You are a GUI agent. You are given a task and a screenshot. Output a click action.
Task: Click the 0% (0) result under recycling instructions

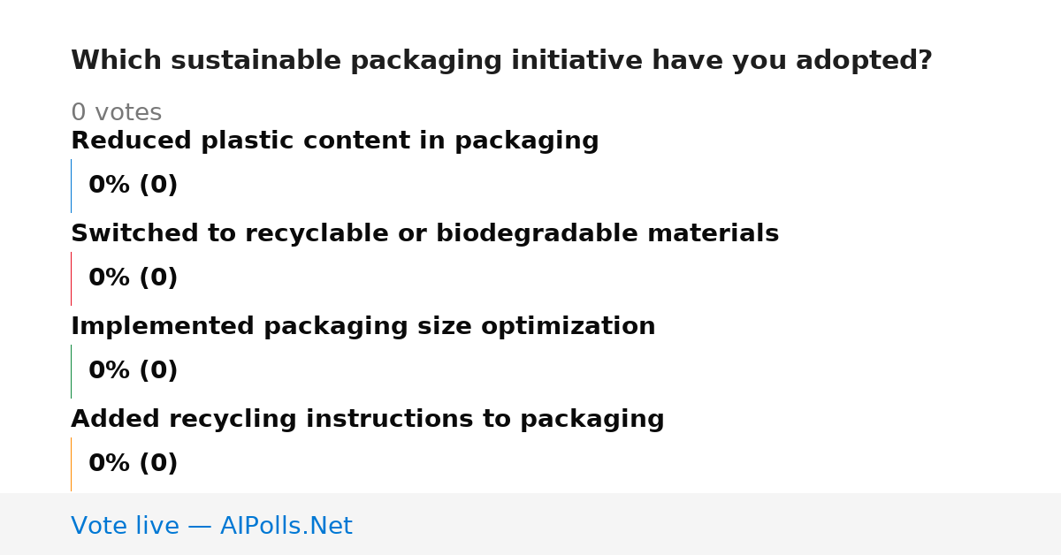tap(133, 464)
